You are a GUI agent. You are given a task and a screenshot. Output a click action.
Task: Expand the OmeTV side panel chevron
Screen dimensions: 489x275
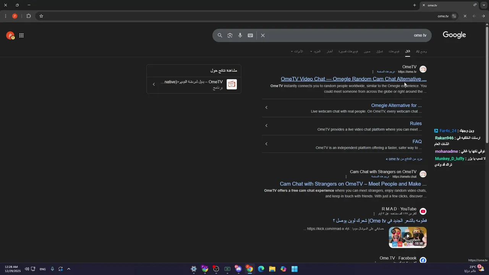[x=154, y=84]
